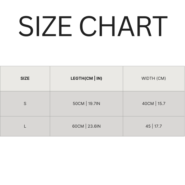185x185 pixels.
Task: Click the word SIZE in the large title
Action: pos(45,26)
